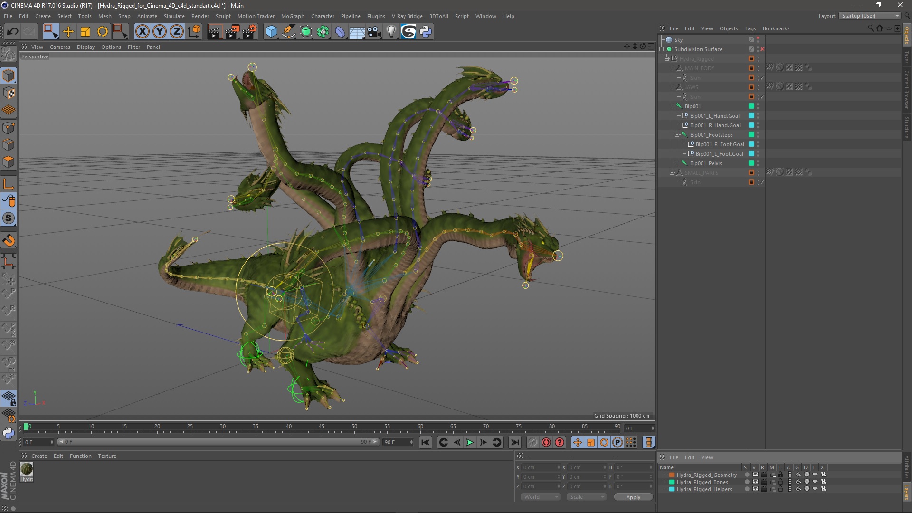
Task: Click the Apply button
Action: point(633,497)
